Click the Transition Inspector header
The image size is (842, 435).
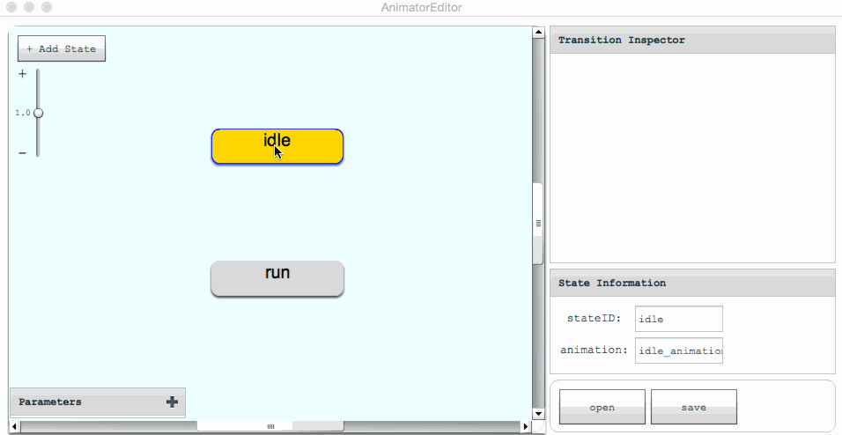tap(691, 41)
